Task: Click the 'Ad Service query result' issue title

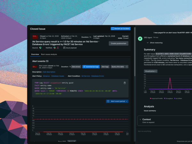Action: click(66, 43)
